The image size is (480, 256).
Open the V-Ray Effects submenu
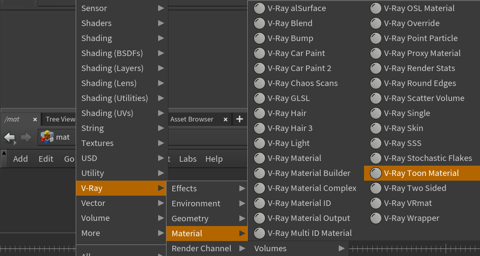207,189
